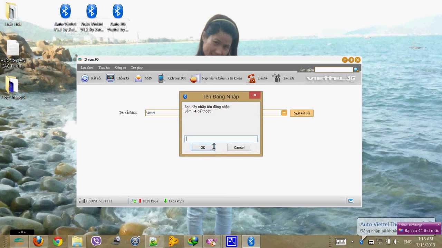Open Auto Viettel V1.2 desktop shortcut
This screenshot has height=248, width=442.
click(x=92, y=18)
